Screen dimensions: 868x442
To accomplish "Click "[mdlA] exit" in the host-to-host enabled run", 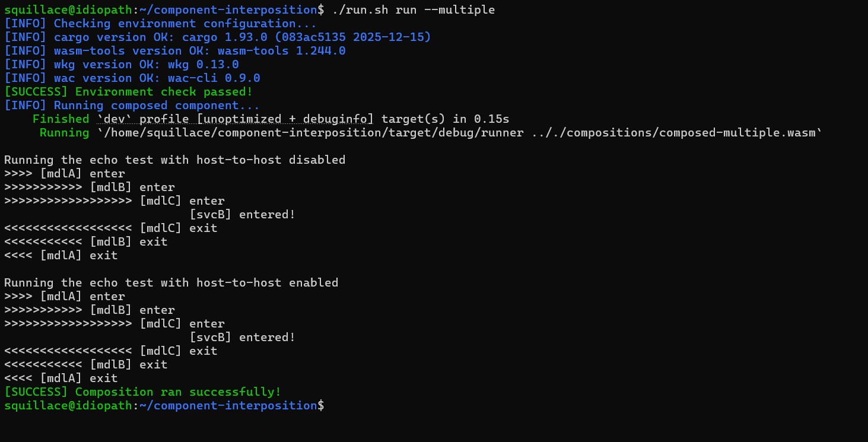I will (x=78, y=378).
